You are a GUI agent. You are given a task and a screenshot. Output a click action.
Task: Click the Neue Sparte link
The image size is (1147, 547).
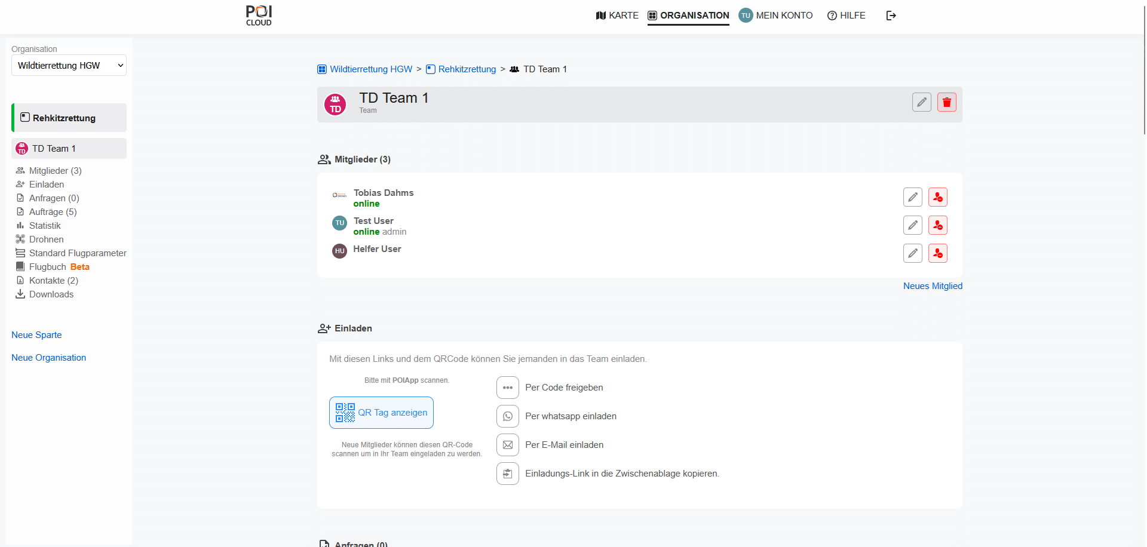pos(36,335)
